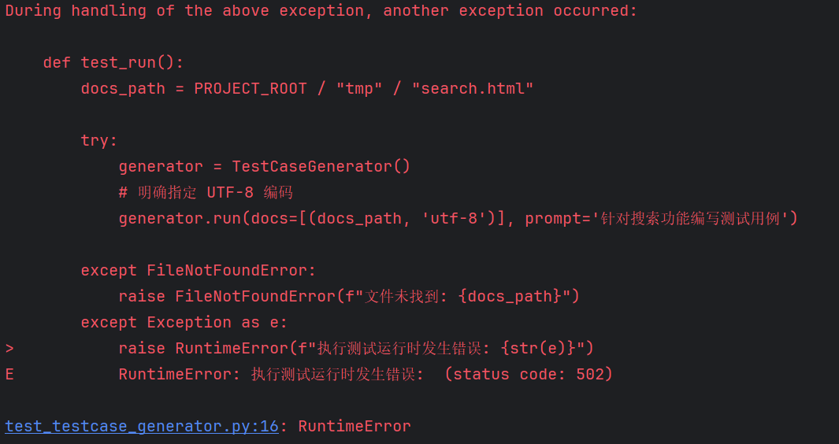This screenshot has width=839, height=444.
Task: Click the raise RuntimeError statement
Action: coord(356,348)
